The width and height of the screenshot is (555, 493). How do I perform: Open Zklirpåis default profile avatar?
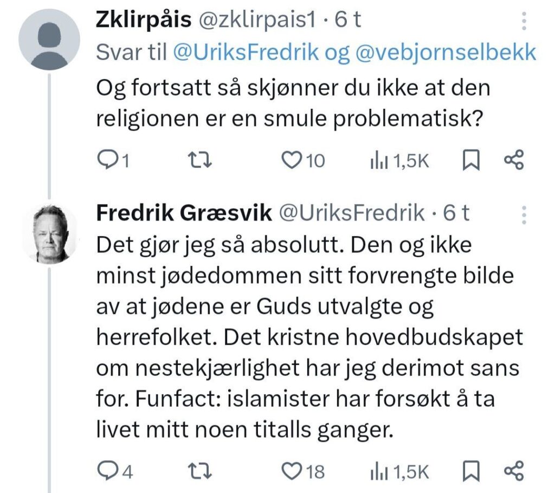click(x=49, y=39)
